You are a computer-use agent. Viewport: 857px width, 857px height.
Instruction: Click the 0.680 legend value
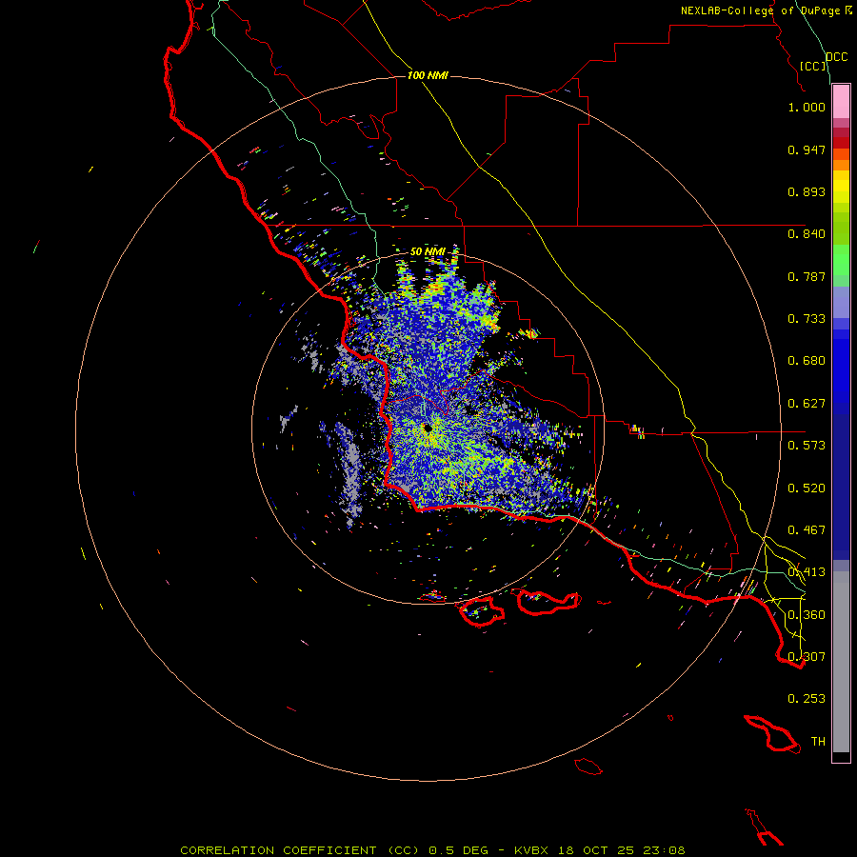807,361
